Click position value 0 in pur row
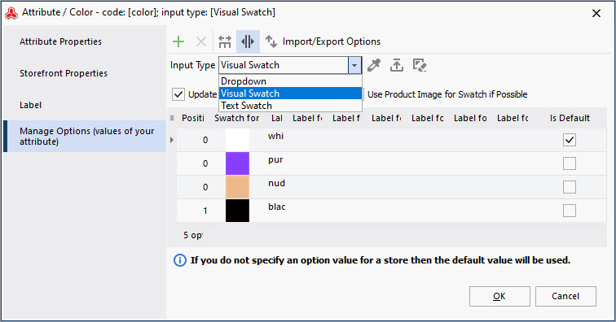This screenshot has height=322, width=616. click(205, 163)
